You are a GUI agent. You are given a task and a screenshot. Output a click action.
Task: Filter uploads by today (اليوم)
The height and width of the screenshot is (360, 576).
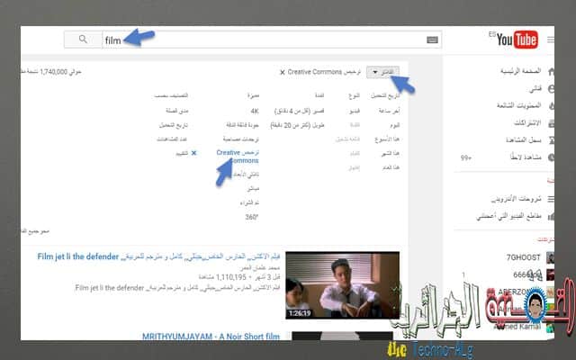[394, 125]
